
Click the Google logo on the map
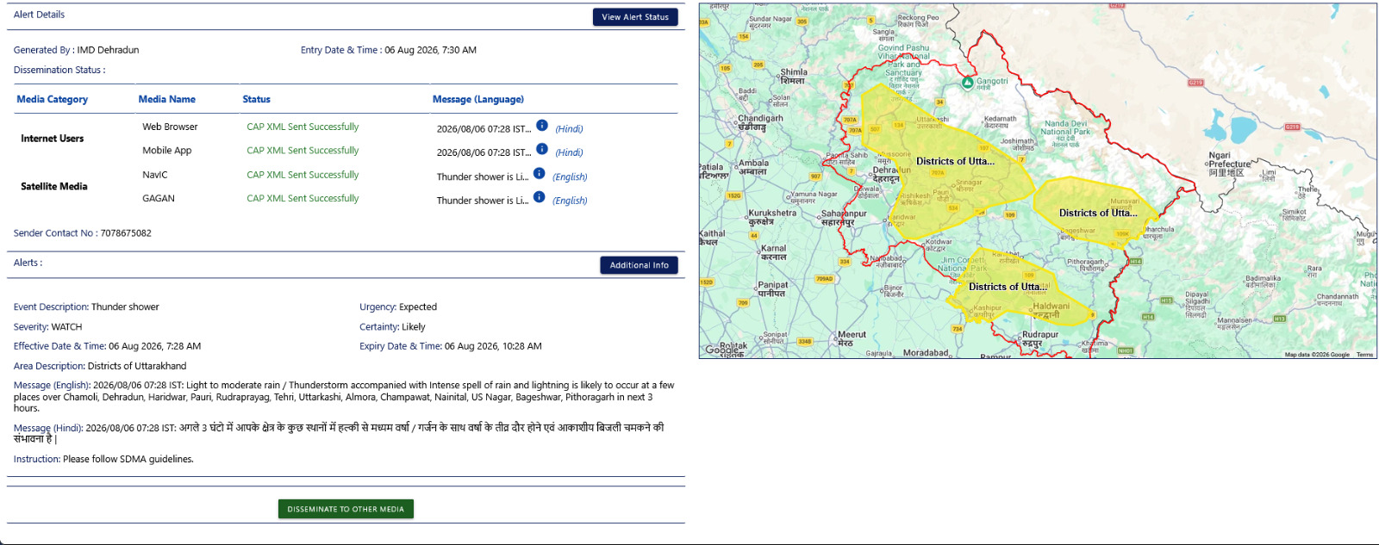[722, 350]
